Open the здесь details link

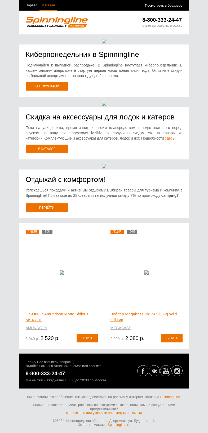[170, 138]
